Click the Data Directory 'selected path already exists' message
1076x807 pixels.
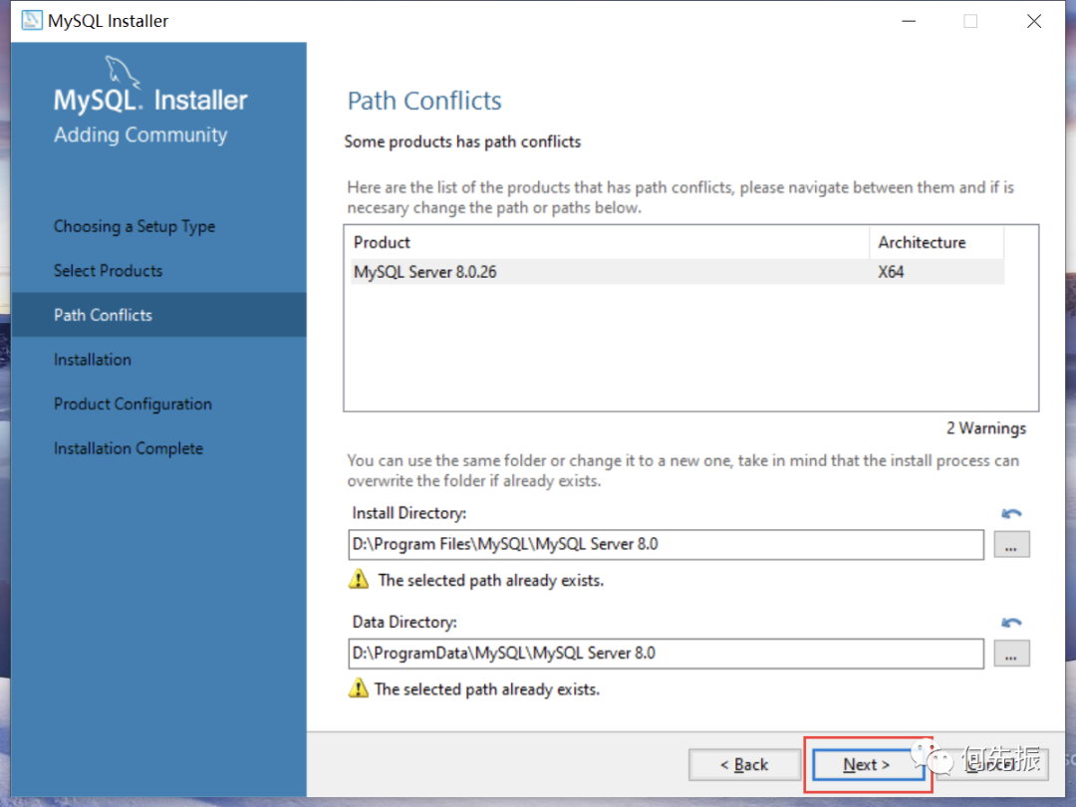pyautogui.click(x=486, y=689)
